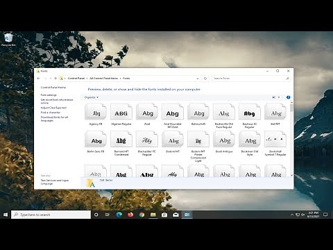Select the Algerian Regular font icon
Image resolution: width=333 pixels, height=250 pixels.
[121, 112]
